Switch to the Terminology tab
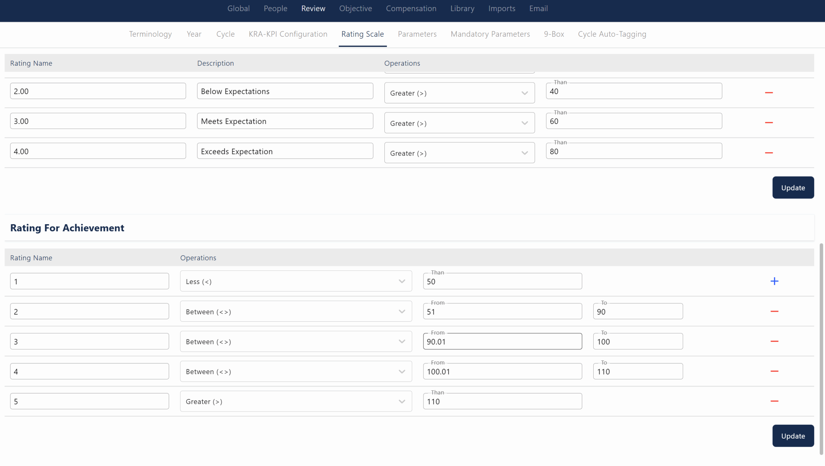 click(150, 34)
